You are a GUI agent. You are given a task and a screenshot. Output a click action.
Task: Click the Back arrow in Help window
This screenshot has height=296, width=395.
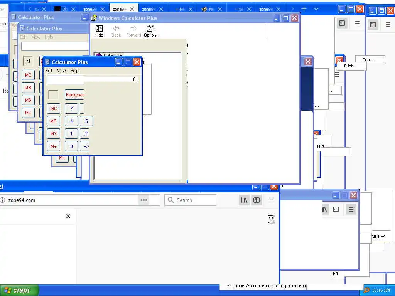(x=116, y=31)
